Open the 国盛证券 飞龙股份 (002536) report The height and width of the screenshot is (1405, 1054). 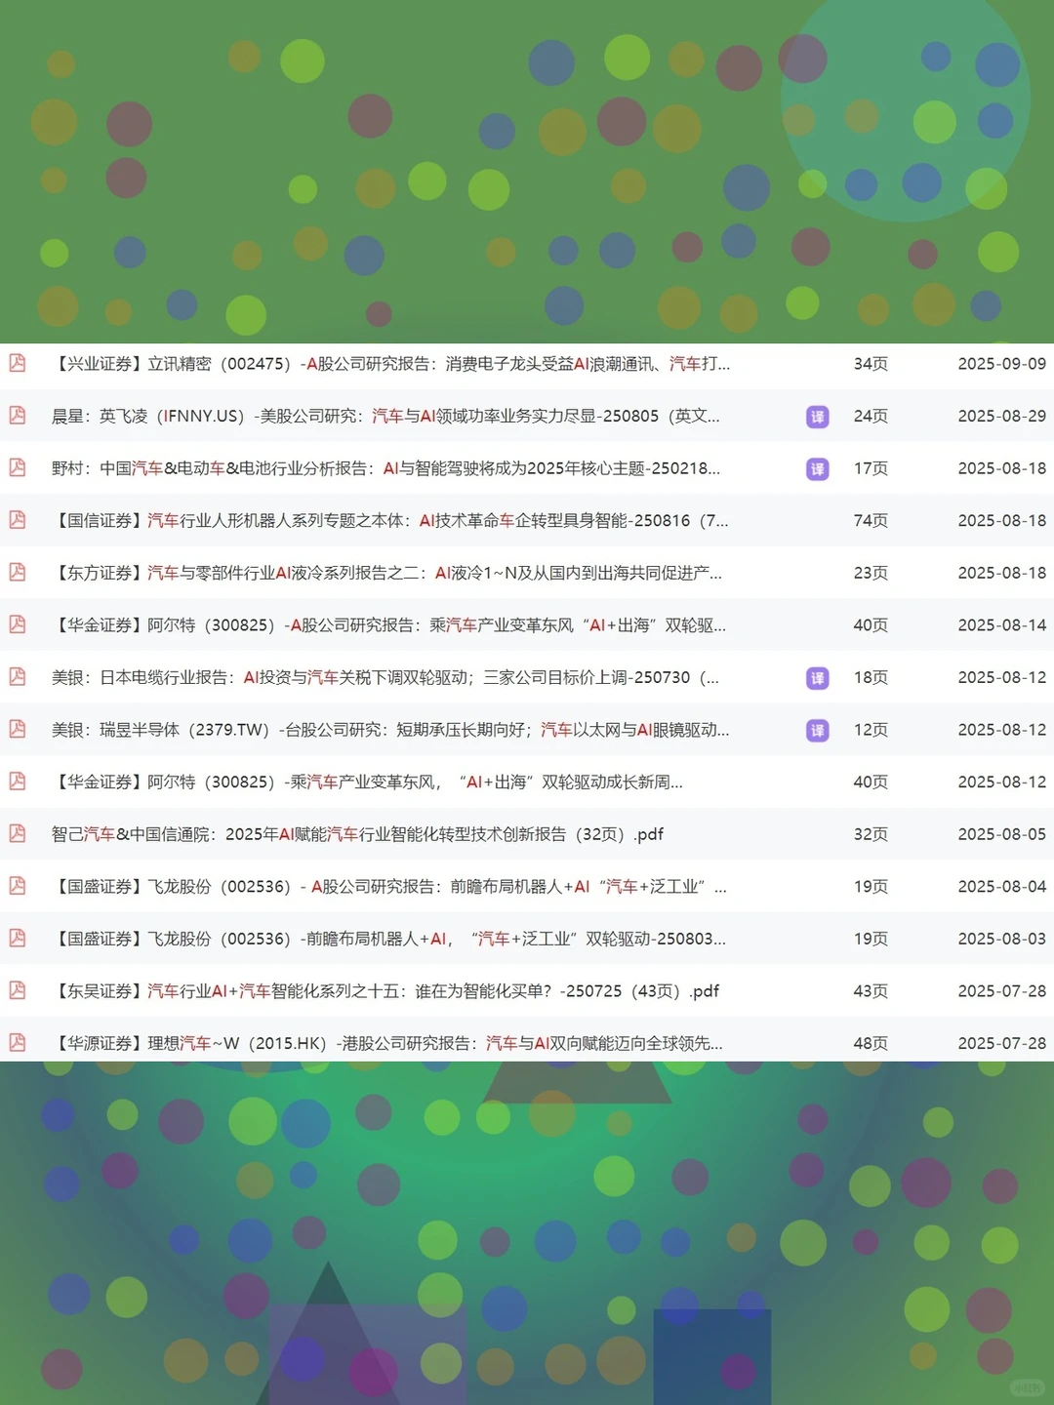point(390,886)
